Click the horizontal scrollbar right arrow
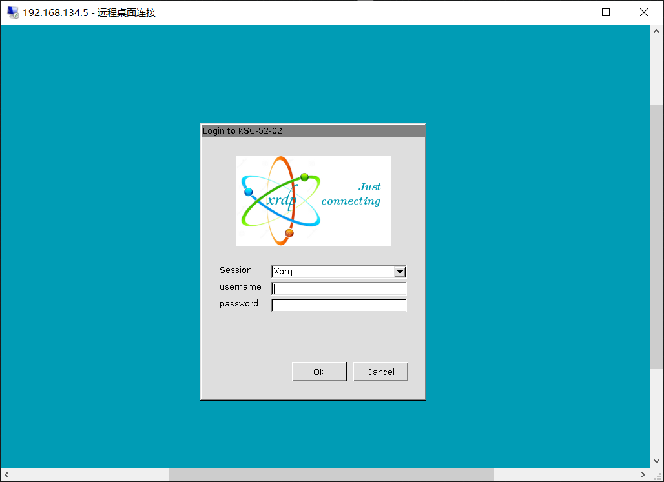Image resolution: width=664 pixels, height=482 pixels. pyautogui.click(x=643, y=474)
